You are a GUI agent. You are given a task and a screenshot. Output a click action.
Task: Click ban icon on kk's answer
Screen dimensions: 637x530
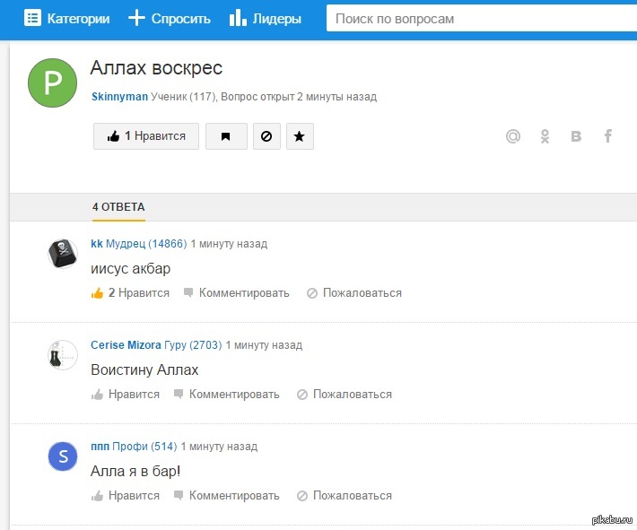pos(312,293)
